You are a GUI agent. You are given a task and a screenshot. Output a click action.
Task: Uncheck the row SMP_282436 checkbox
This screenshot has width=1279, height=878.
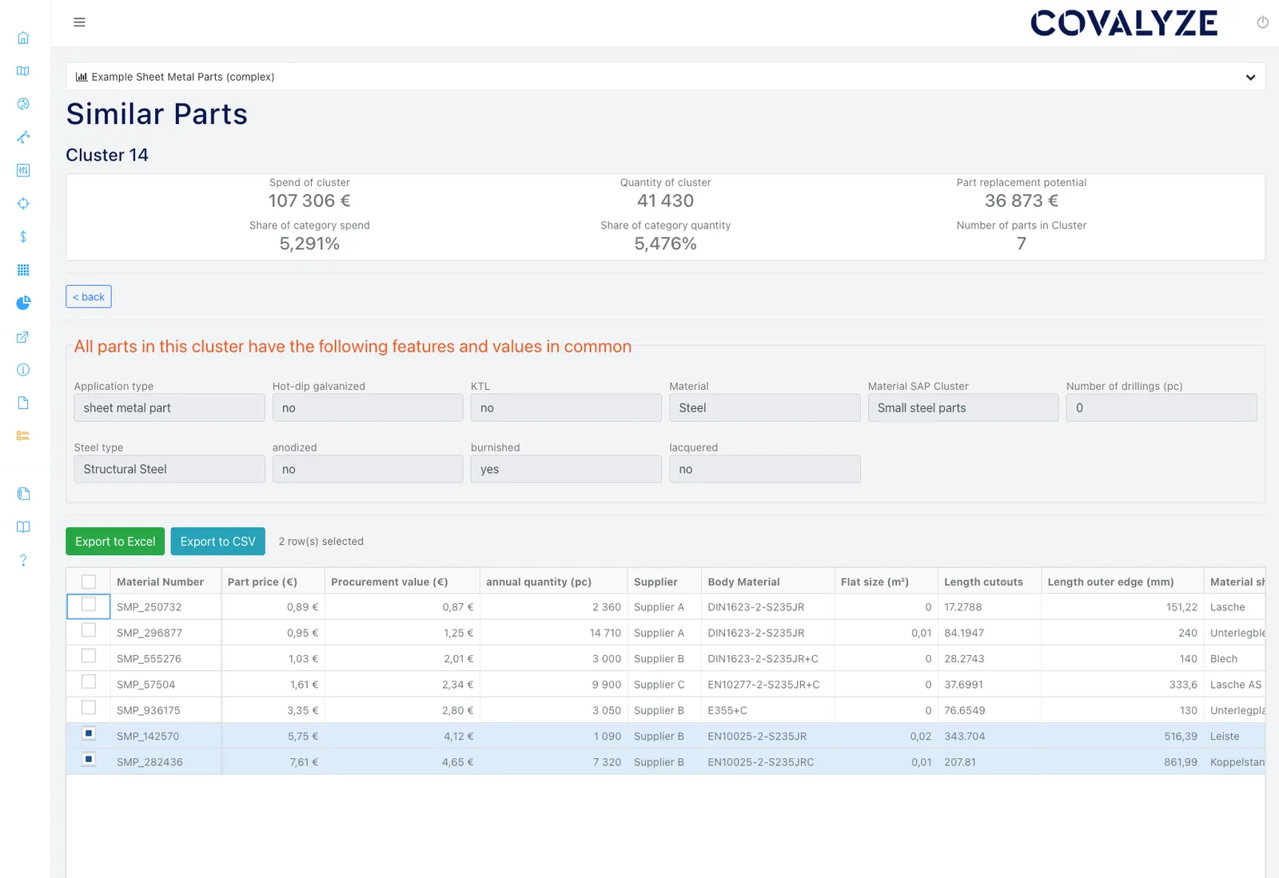pyautogui.click(x=89, y=759)
